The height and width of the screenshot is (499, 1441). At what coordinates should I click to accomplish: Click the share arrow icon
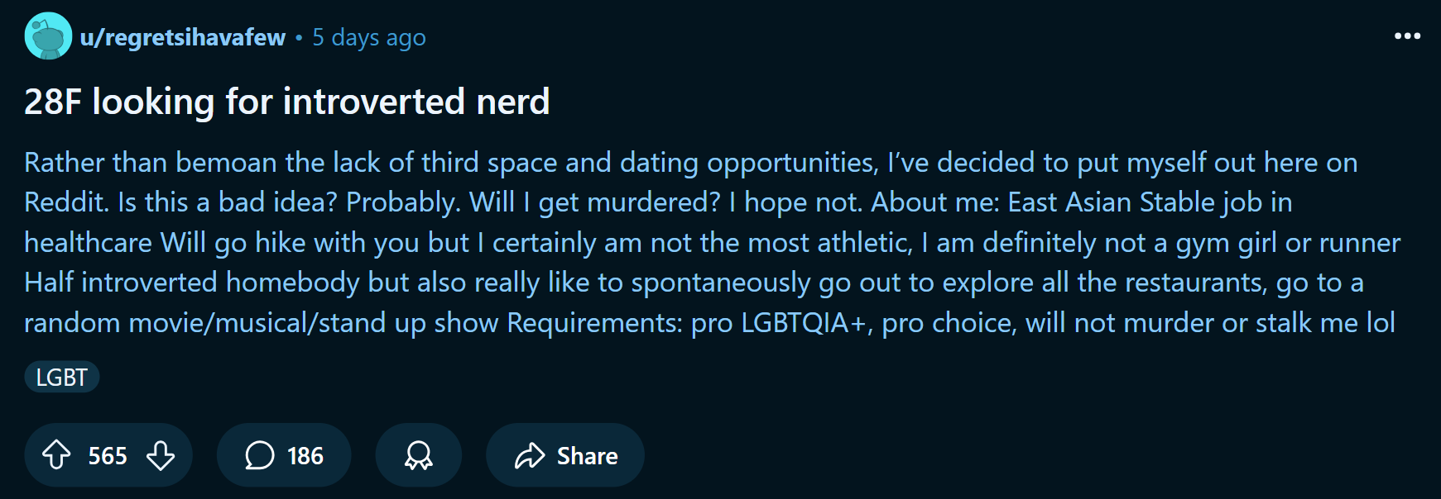click(x=530, y=455)
